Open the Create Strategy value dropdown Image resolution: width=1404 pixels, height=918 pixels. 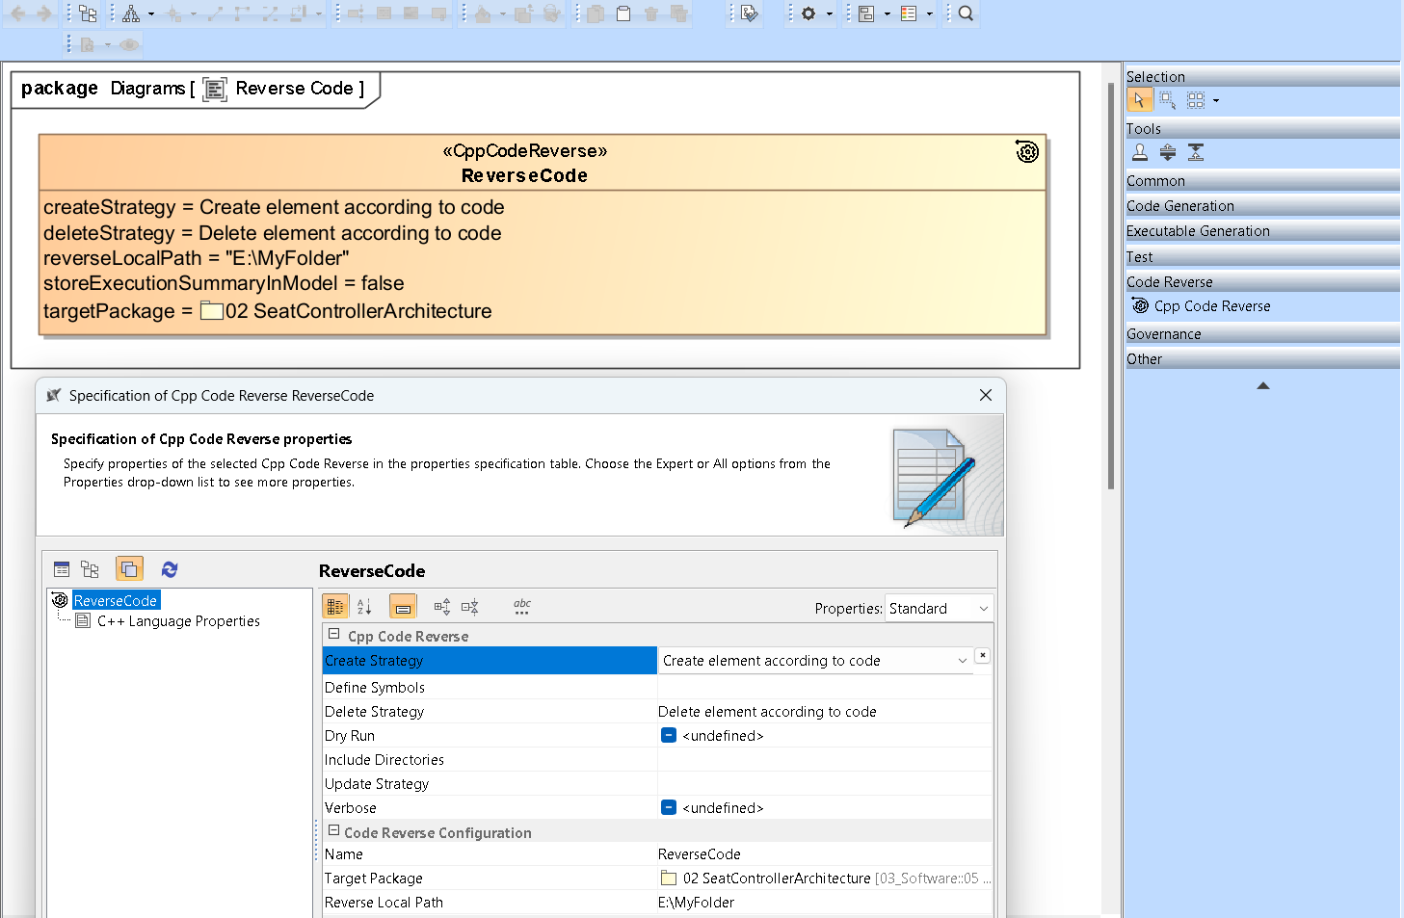[962, 661]
